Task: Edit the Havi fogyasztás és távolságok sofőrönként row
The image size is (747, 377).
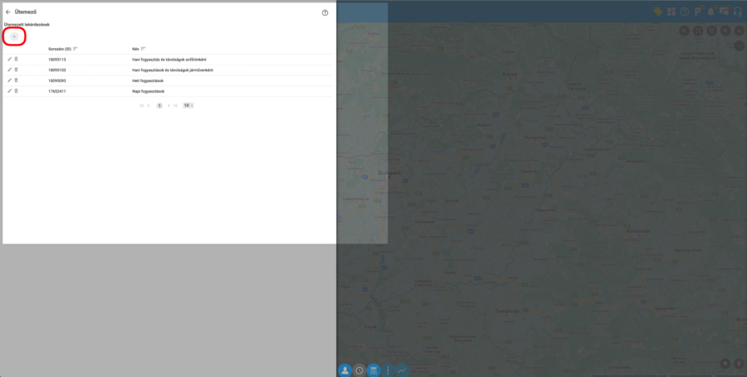Action: [x=10, y=60]
